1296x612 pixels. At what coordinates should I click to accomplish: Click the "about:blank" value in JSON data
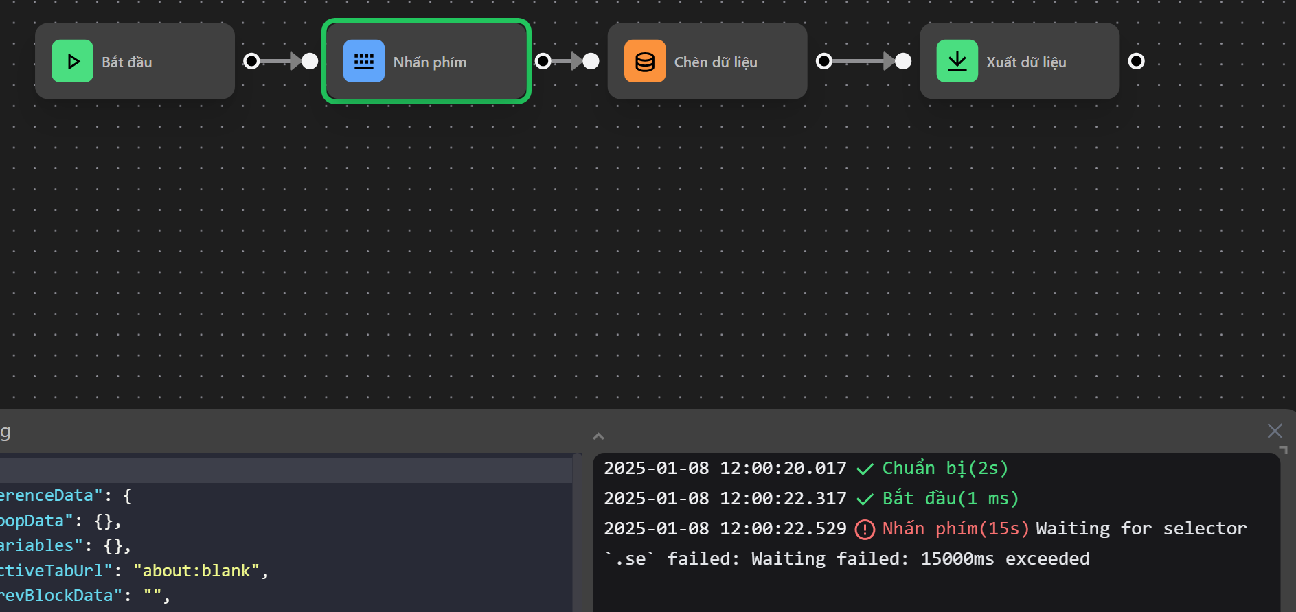tap(196, 571)
